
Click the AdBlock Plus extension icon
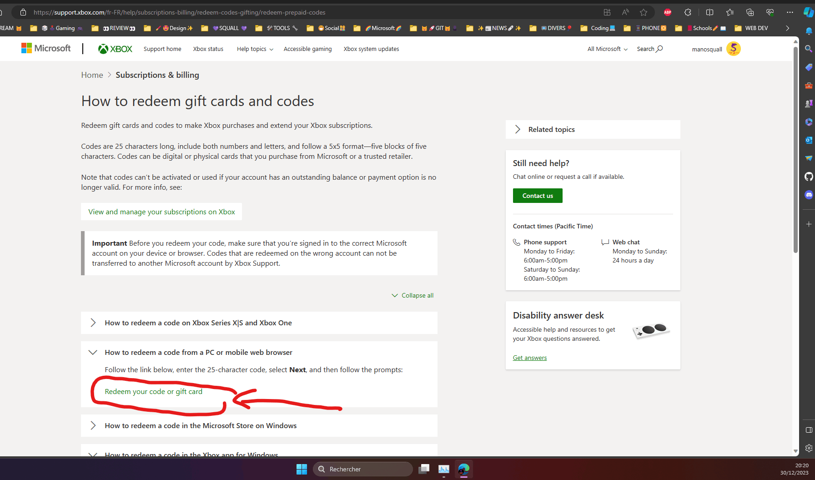(667, 12)
